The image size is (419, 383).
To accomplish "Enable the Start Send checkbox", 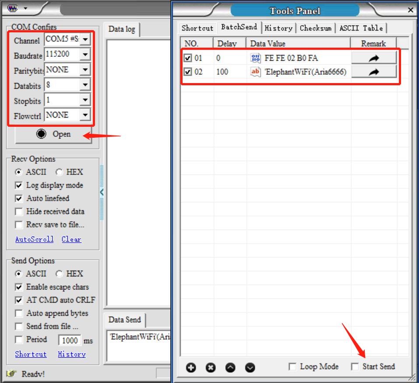I will [x=355, y=367].
